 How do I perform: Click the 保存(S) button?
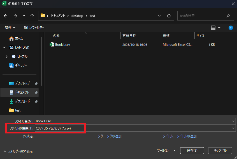[x=192, y=151]
